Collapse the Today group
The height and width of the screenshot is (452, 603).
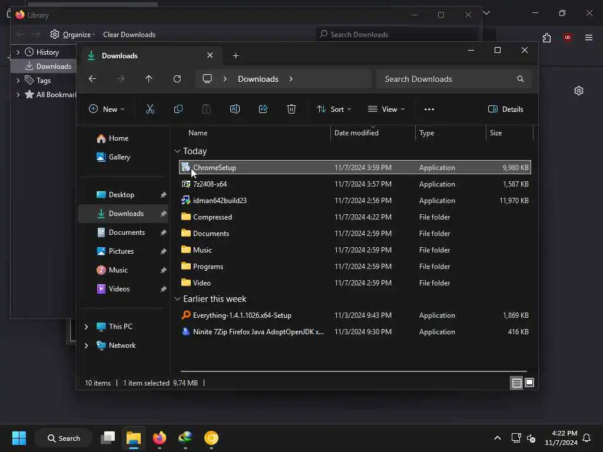[177, 151]
